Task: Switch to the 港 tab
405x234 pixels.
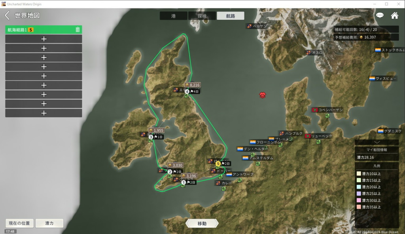Action: coord(173,16)
